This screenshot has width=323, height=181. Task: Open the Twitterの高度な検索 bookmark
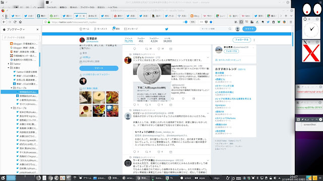click(25, 72)
